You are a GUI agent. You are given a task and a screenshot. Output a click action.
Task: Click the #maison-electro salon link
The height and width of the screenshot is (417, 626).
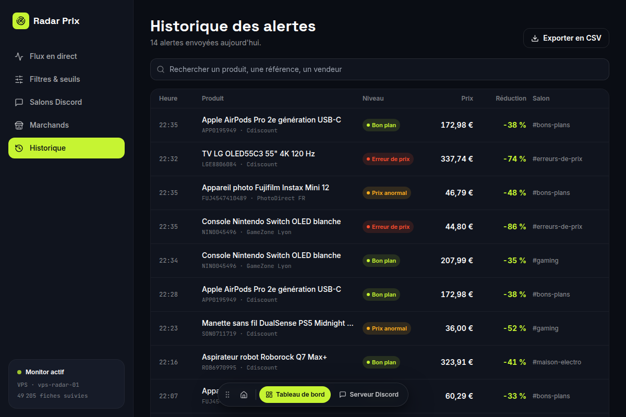[557, 362]
